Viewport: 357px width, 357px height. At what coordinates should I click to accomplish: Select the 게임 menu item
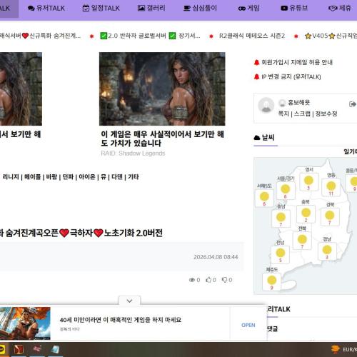coord(248,9)
